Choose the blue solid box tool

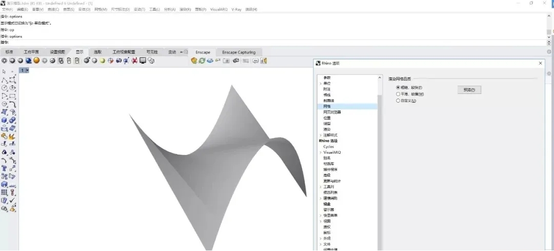[x=5, y=120]
